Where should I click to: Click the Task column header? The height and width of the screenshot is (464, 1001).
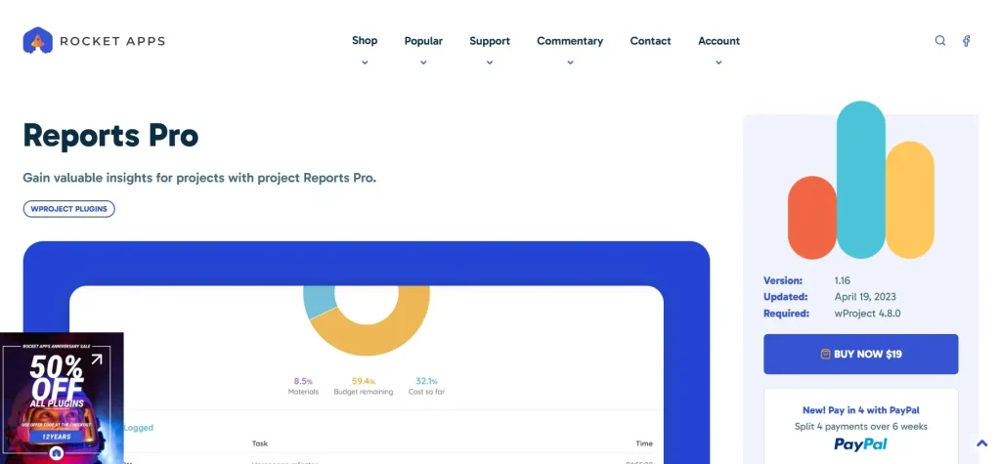[x=260, y=443]
